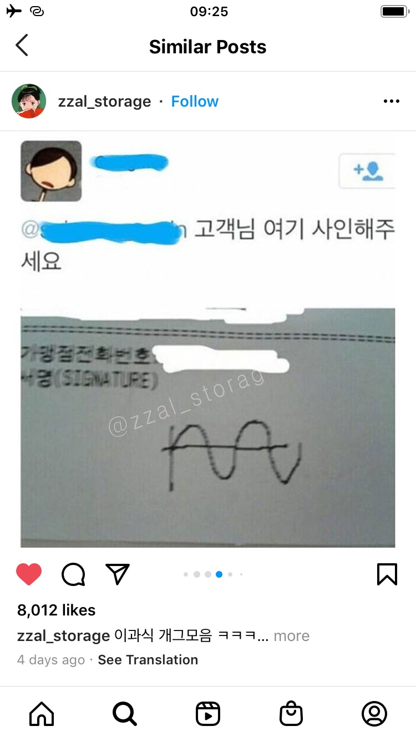The height and width of the screenshot is (741, 416).
Task: Open the three-dot post options menu
Action: (392, 101)
